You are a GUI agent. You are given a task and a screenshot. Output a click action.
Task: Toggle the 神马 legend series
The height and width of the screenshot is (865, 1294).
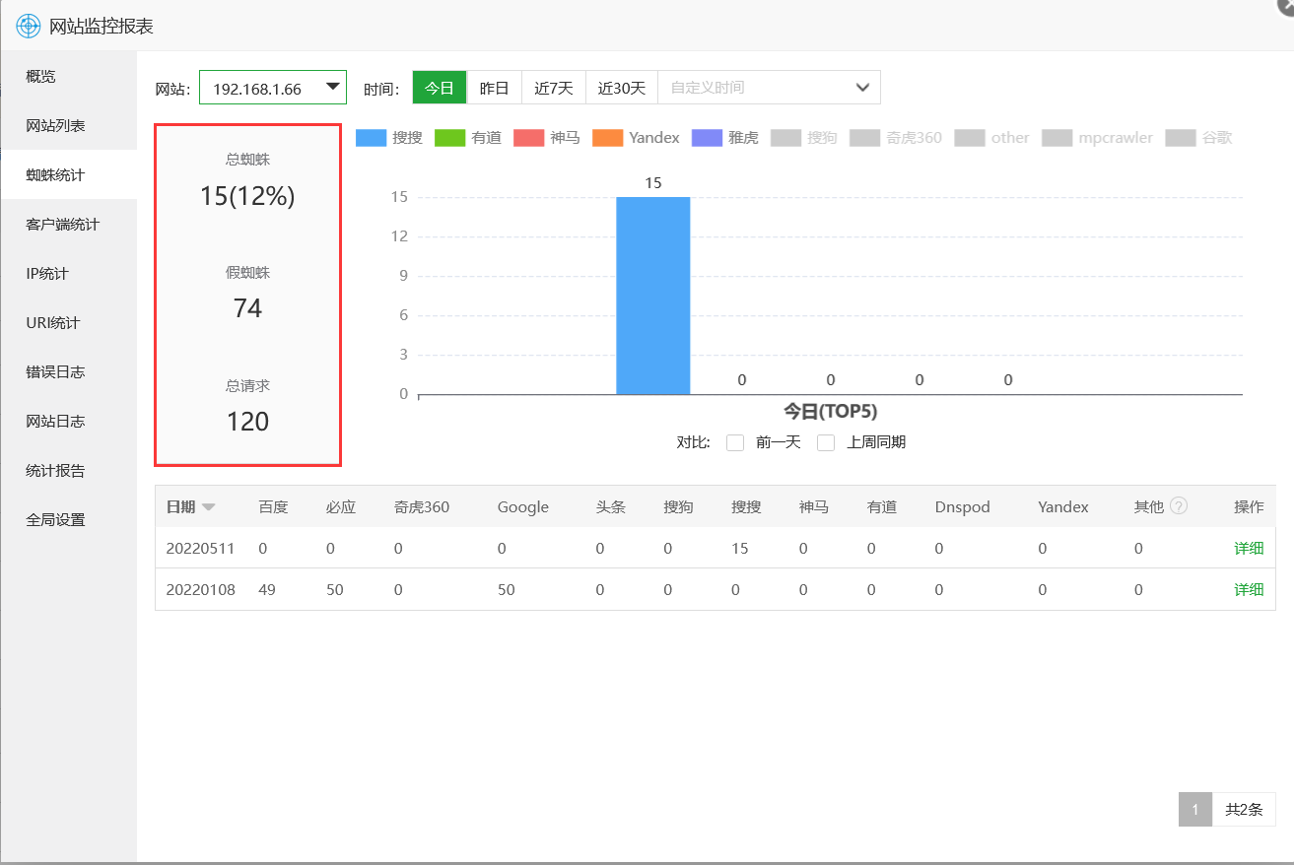pos(547,138)
